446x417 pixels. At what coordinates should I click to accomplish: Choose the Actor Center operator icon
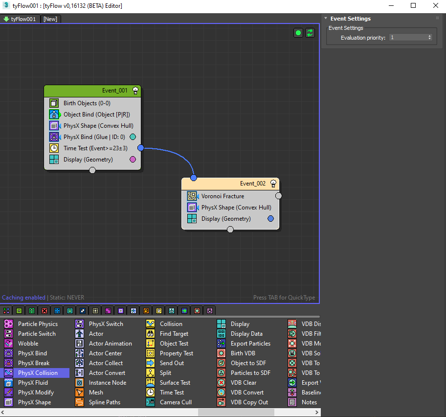click(79, 353)
